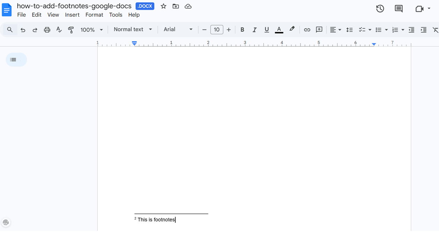Image resolution: width=439 pixels, height=234 pixels.
Task: Clear formatting with the Clear formatting icon
Action: [435, 30]
